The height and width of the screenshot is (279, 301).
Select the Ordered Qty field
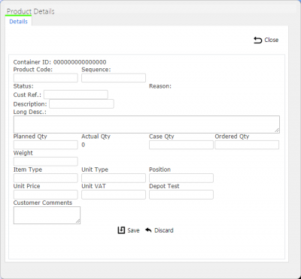pos(247,145)
